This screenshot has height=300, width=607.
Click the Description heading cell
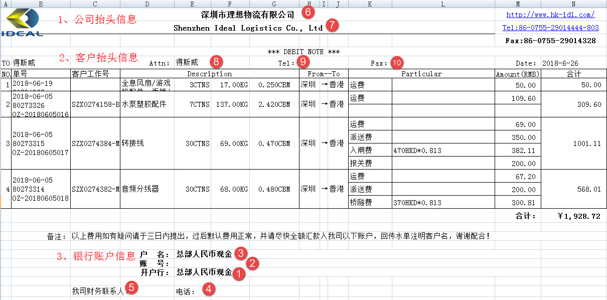click(210, 74)
